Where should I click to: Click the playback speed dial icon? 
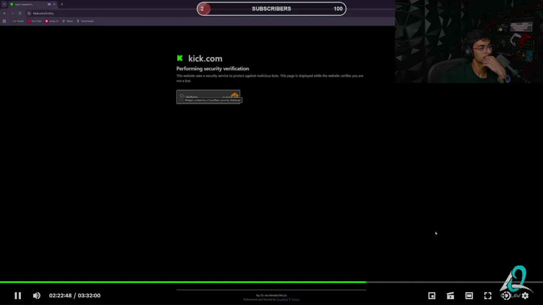(x=506, y=296)
